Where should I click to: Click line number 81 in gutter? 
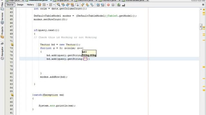tap(11, 77)
